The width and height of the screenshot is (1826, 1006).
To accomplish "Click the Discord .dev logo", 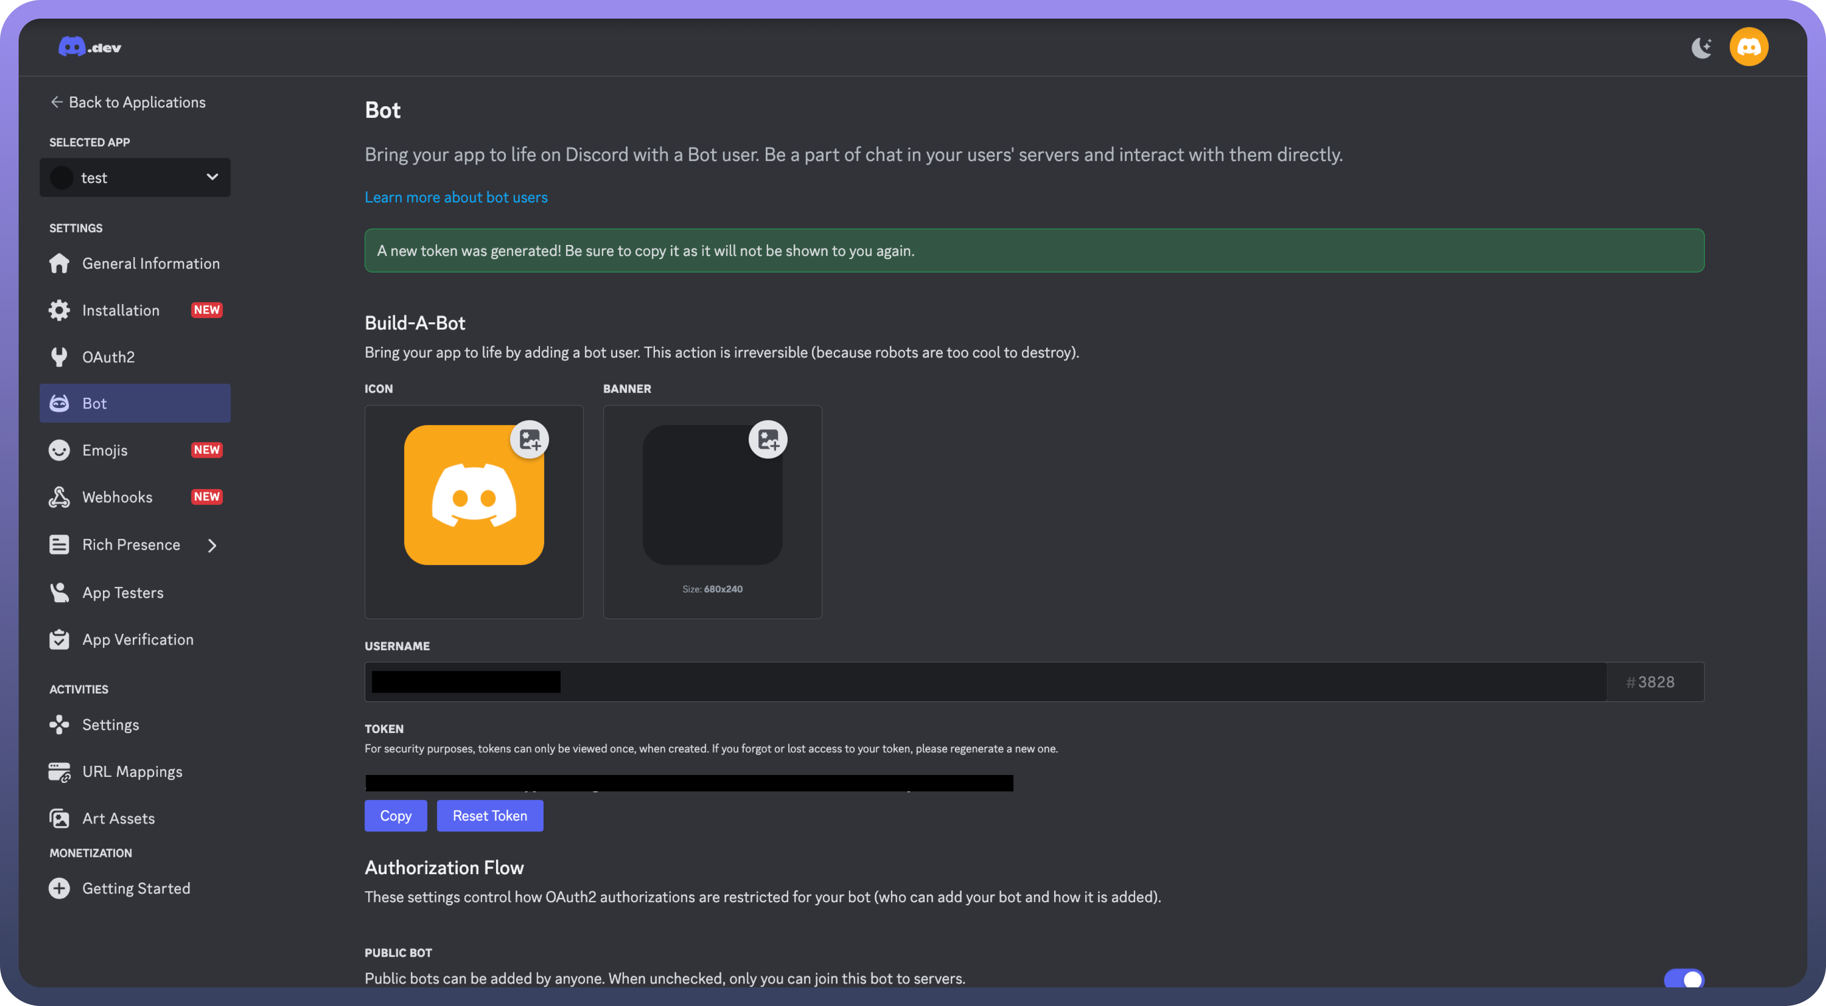I will [89, 47].
